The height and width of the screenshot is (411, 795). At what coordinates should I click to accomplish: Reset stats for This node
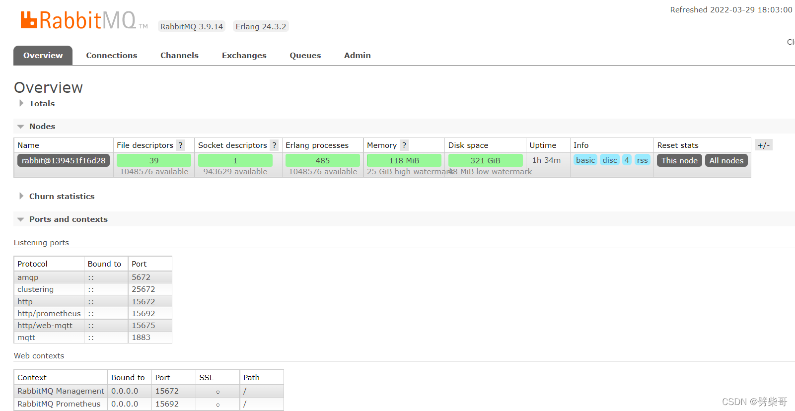pyautogui.click(x=679, y=160)
